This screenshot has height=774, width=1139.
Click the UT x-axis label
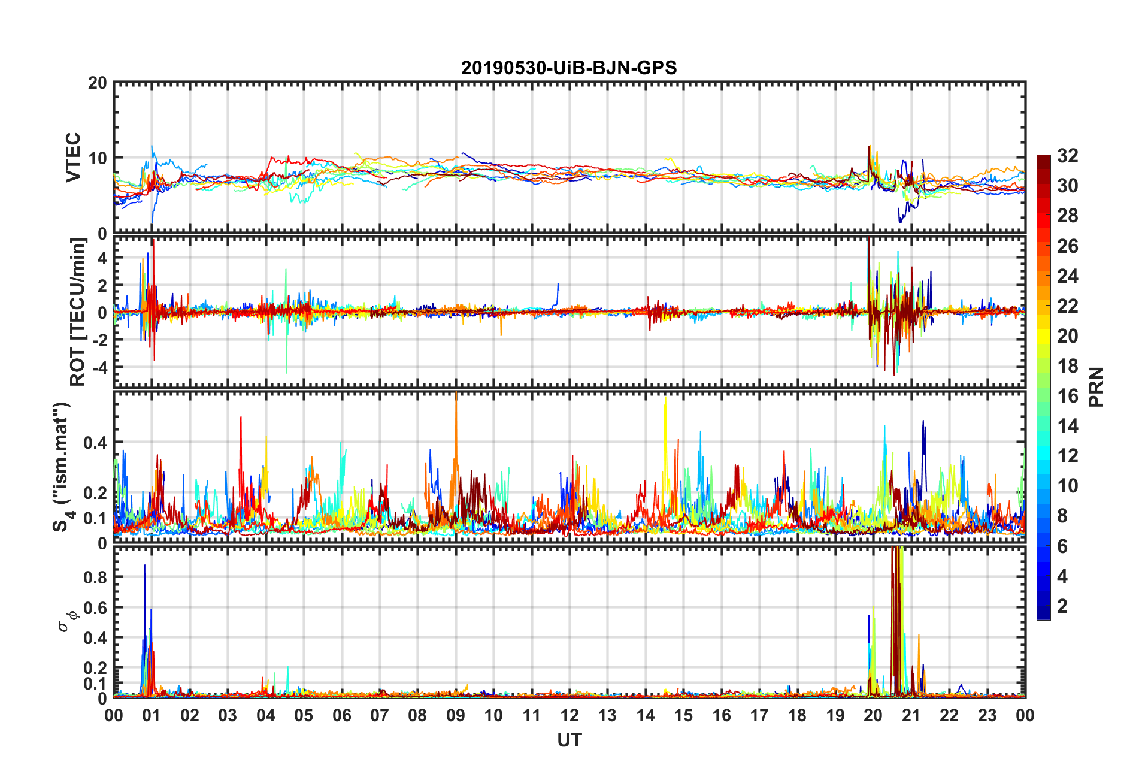click(x=569, y=740)
